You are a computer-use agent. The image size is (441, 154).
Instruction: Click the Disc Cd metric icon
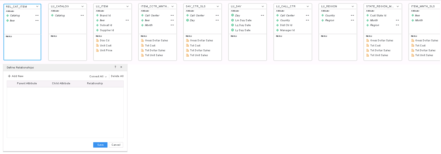[x=98, y=41]
